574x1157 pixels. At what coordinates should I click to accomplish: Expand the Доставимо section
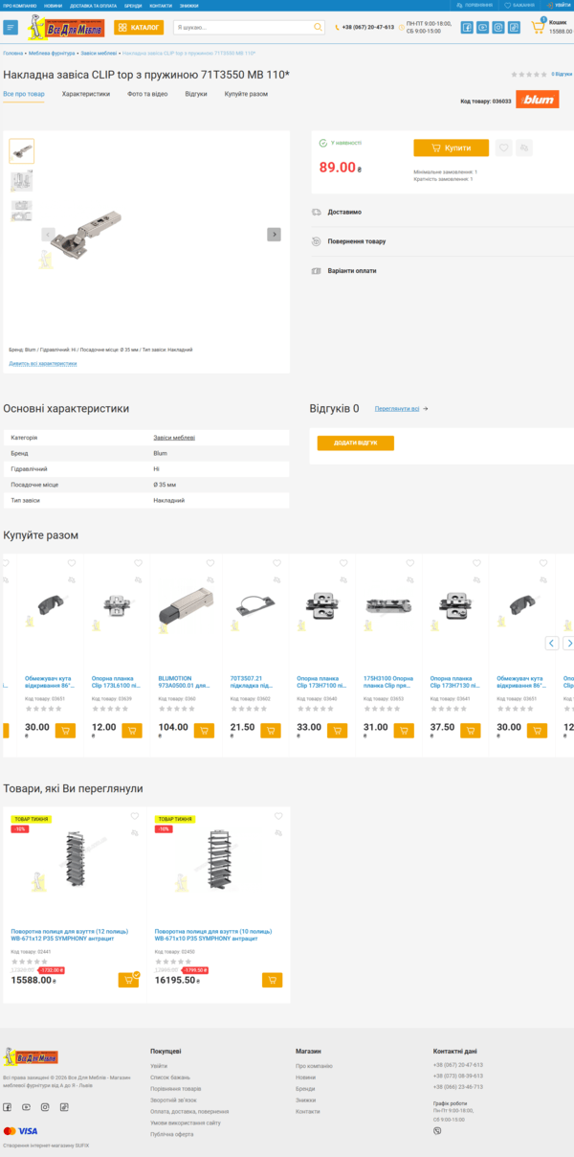(x=442, y=212)
